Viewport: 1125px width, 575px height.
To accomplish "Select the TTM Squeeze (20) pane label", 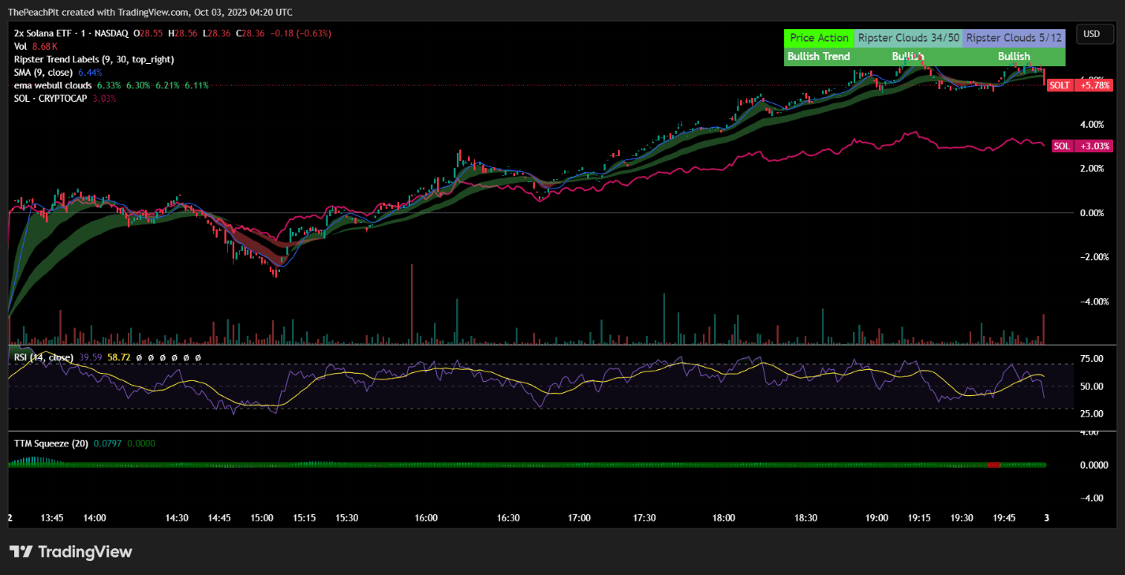I will 49,443.
